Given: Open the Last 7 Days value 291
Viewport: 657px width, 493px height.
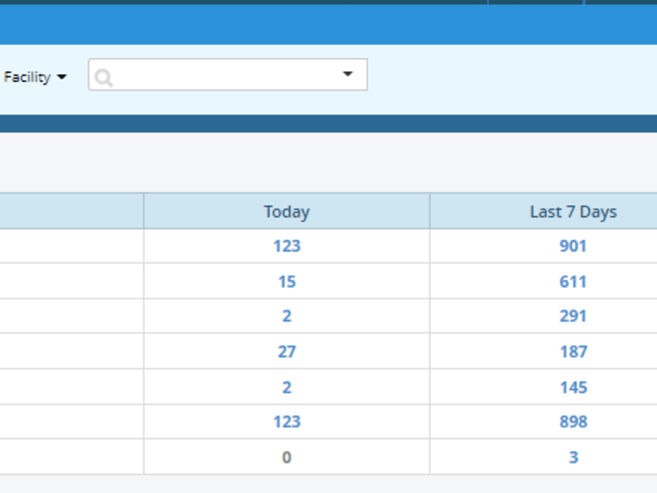Looking at the screenshot, I should click(573, 316).
